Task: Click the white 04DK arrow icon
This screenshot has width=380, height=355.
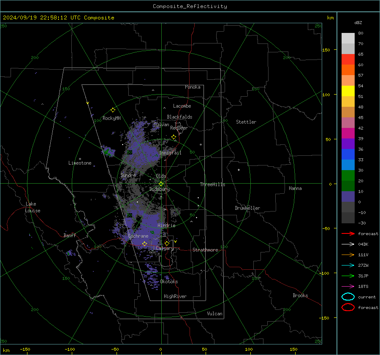Action: tap(348, 244)
